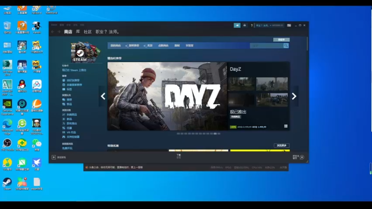Open the Recycle Bin icon
The height and width of the screenshot is (209, 372).
7,27
